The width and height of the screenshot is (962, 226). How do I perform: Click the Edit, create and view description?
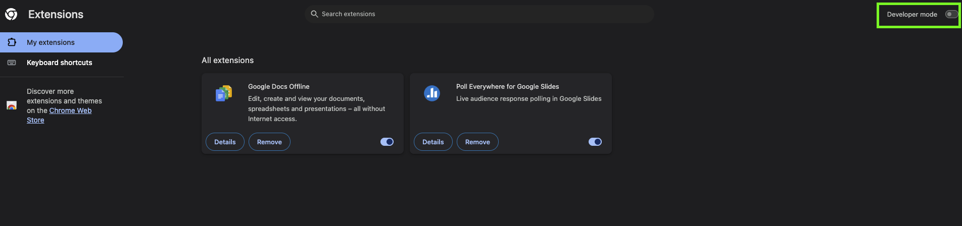point(316,108)
